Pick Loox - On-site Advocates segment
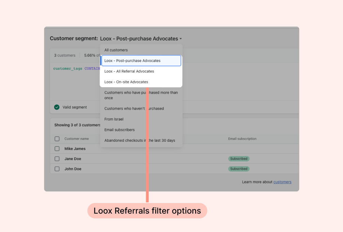The image size is (343, 232). point(126,82)
